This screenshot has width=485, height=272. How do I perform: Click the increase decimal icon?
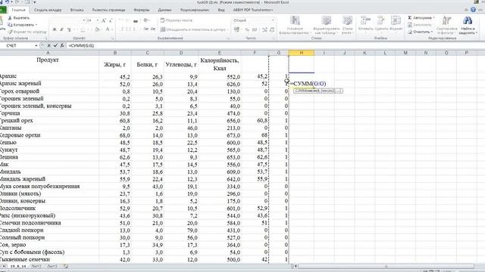(264, 29)
